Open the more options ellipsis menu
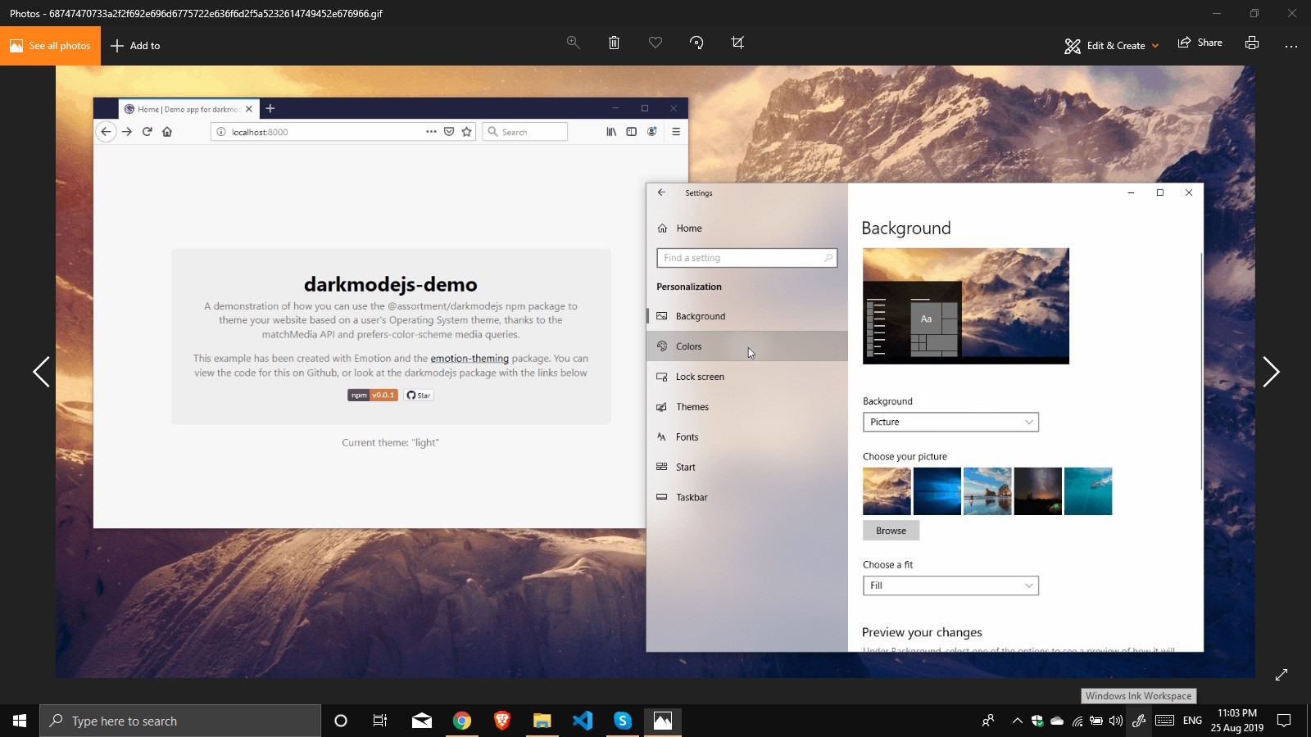 [1291, 46]
